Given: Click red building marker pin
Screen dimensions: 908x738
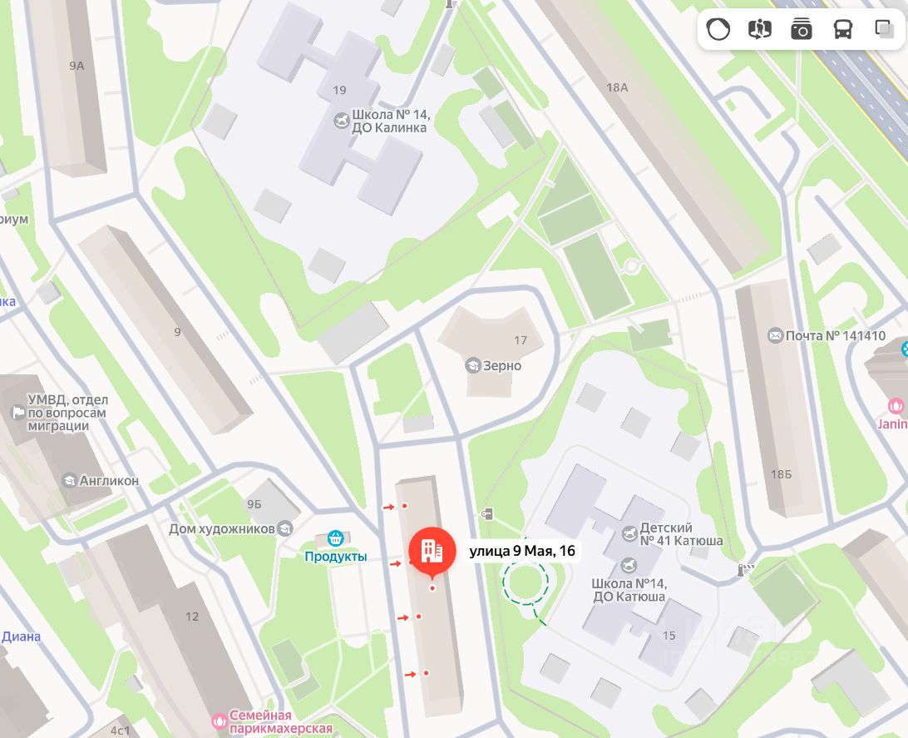Looking at the screenshot, I should pos(432,553).
